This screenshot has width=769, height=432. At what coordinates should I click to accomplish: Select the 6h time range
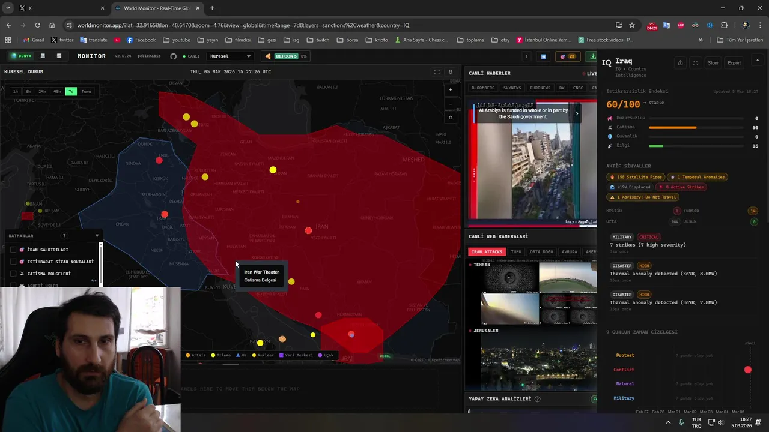pyautogui.click(x=28, y=91)
